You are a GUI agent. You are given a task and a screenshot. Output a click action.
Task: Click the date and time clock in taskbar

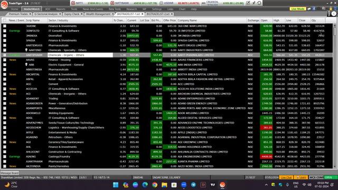(322, 185)
